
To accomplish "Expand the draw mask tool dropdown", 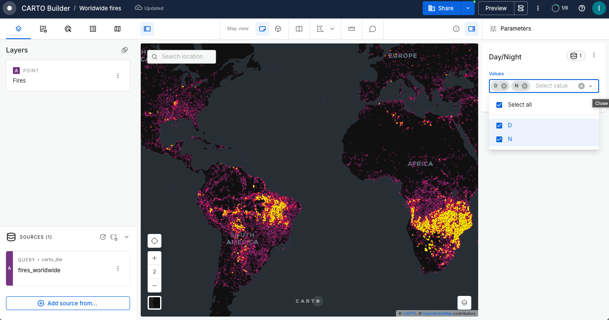I will point(332,29).
